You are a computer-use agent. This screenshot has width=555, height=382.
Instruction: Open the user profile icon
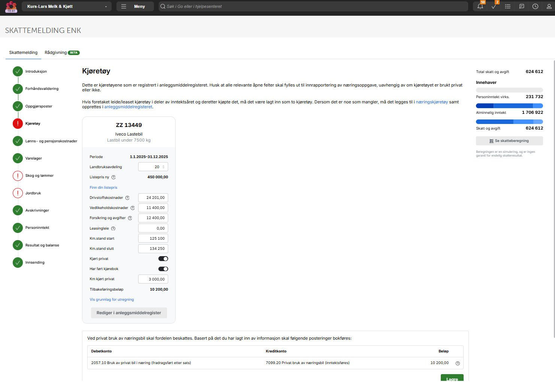(x=549, y=6)
